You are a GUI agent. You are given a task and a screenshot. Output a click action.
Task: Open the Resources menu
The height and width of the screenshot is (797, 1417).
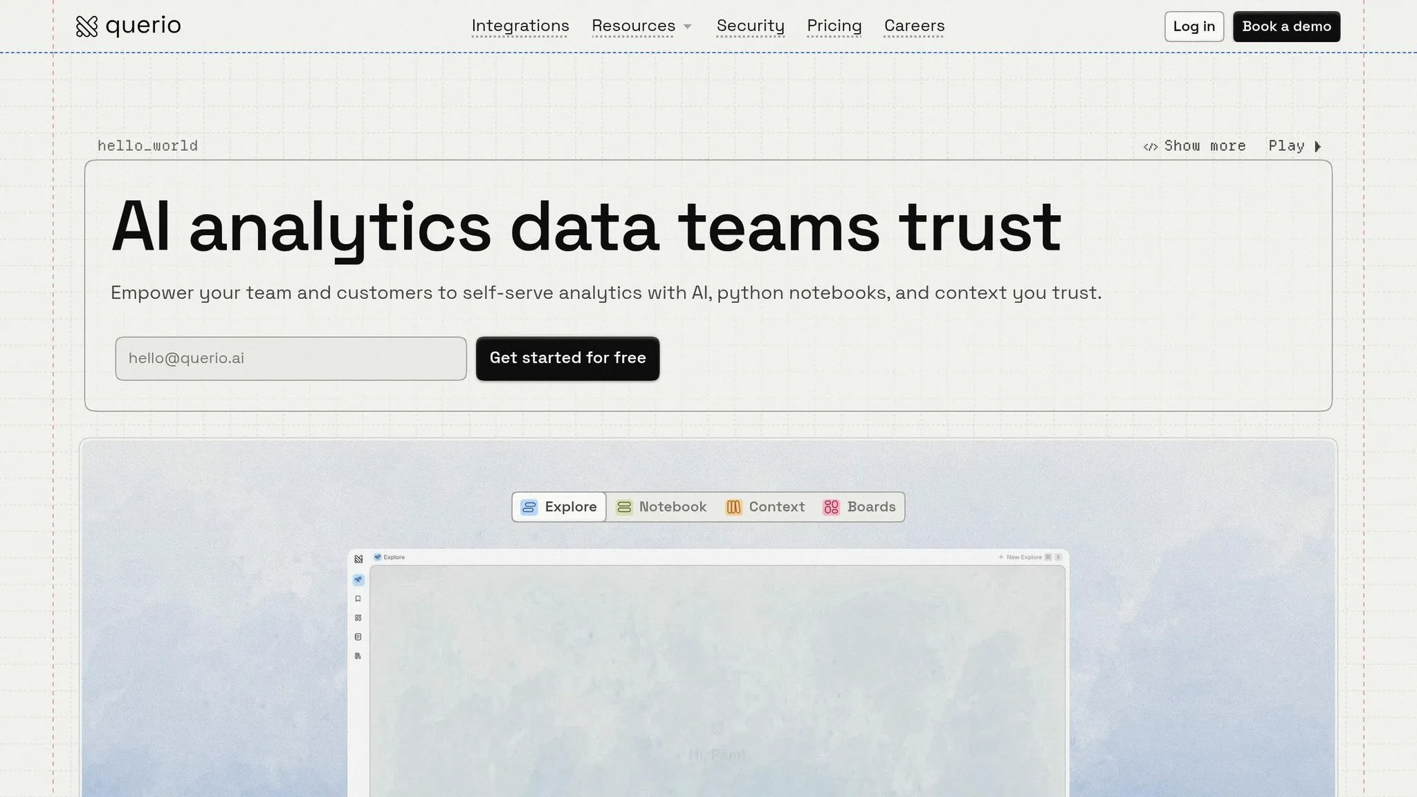click(633, 26)
